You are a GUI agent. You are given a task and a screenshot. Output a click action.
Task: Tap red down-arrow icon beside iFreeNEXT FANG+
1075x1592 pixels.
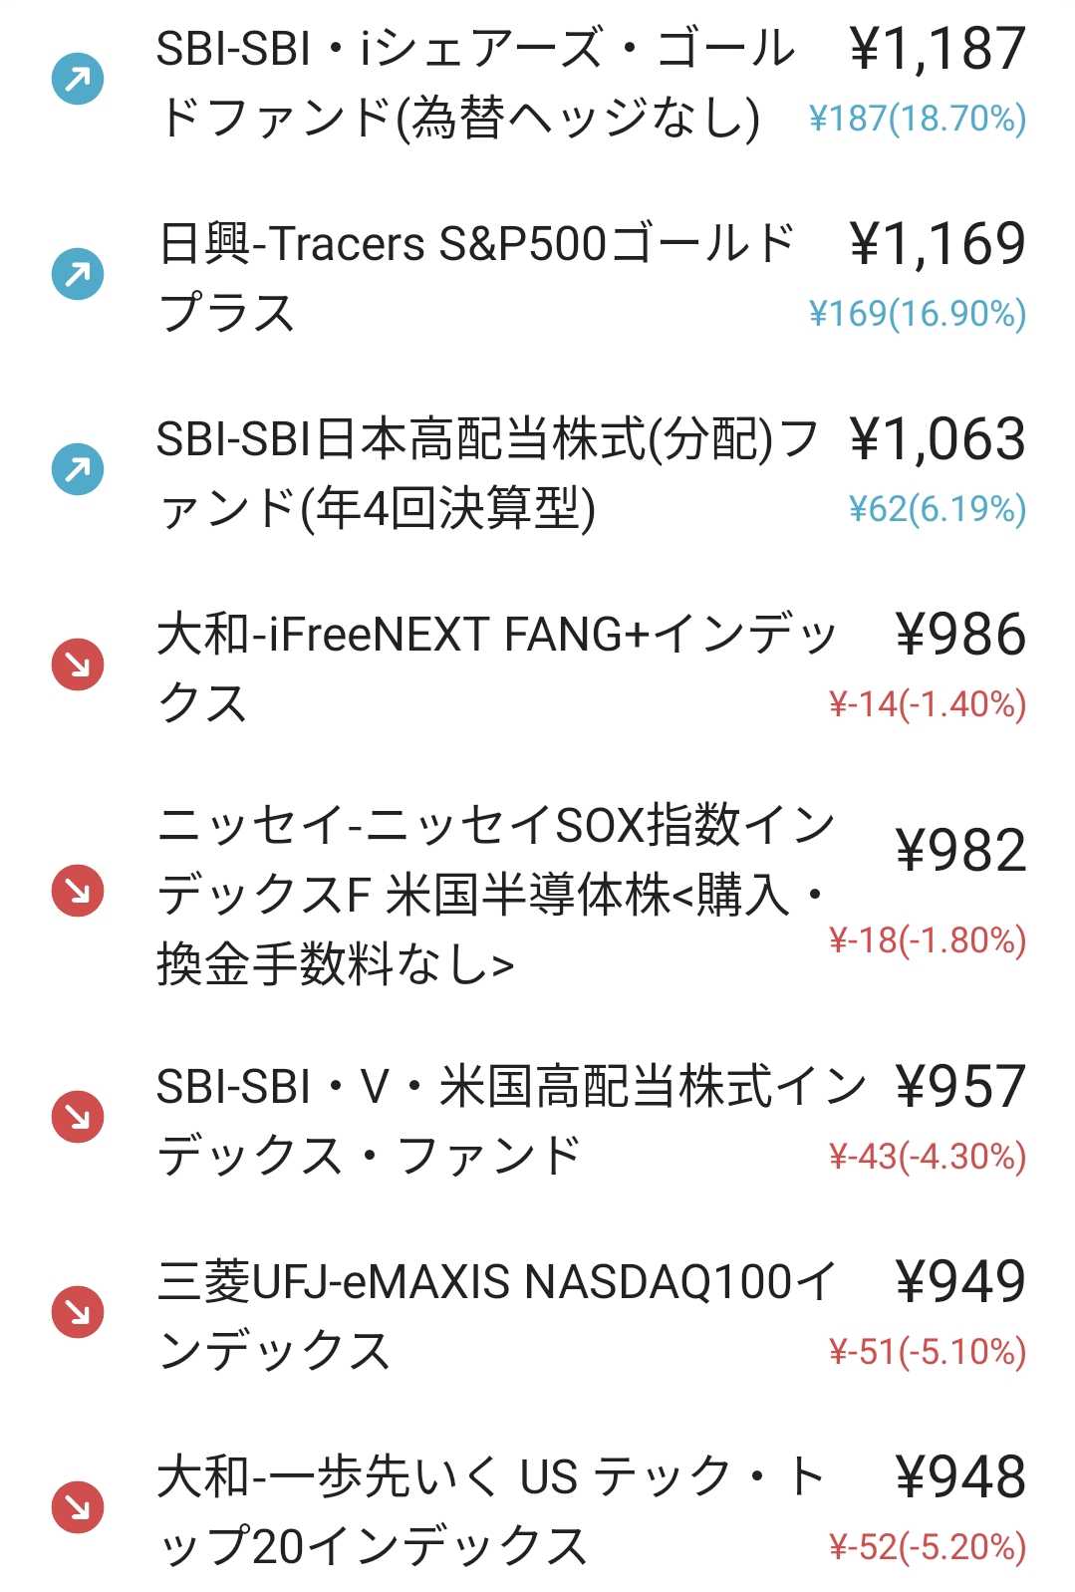pyautogui.click(x=78, y=664)
